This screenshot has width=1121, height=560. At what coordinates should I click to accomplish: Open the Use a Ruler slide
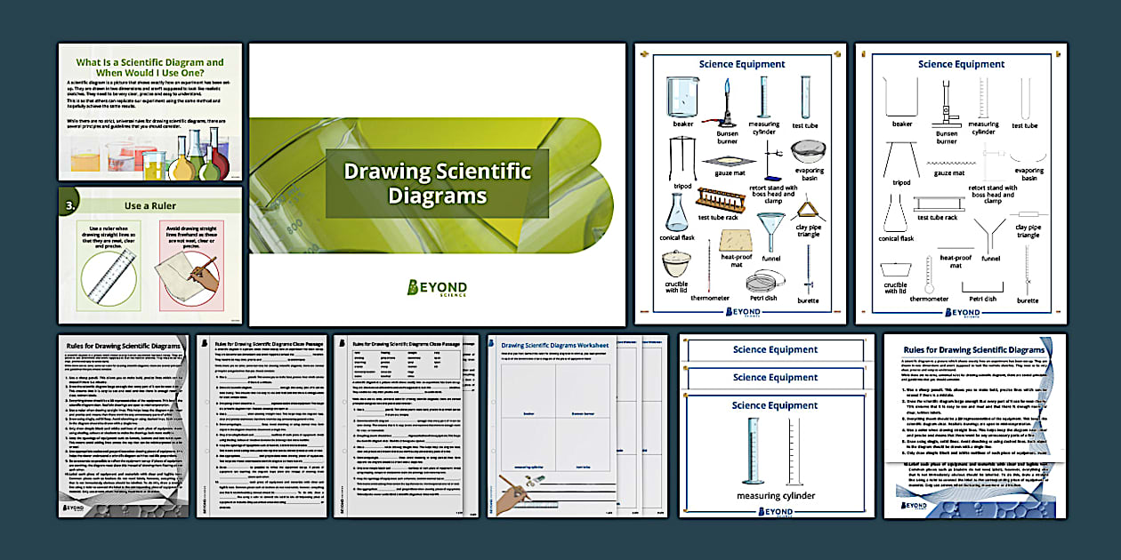(149, 253)
